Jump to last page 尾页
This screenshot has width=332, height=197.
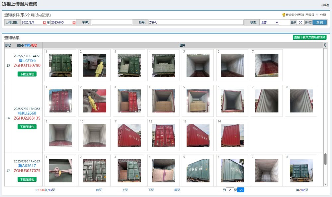[177, 190]
